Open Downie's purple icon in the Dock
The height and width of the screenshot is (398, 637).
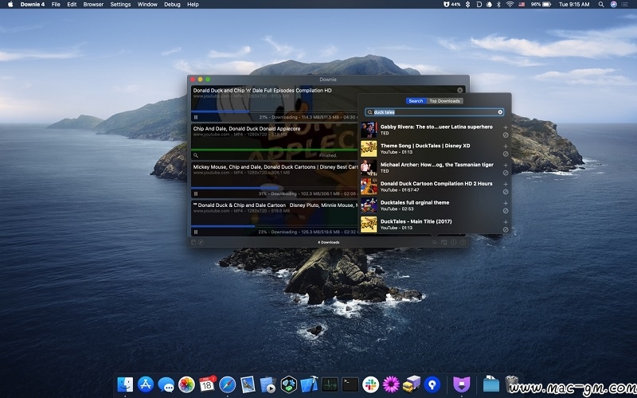tap(462, 384)
